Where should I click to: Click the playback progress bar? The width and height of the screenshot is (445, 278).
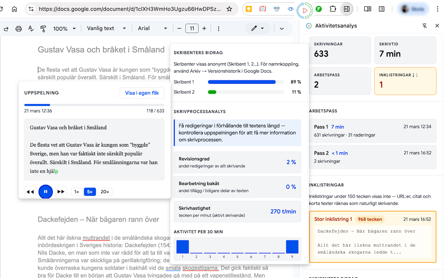(94, 105)
